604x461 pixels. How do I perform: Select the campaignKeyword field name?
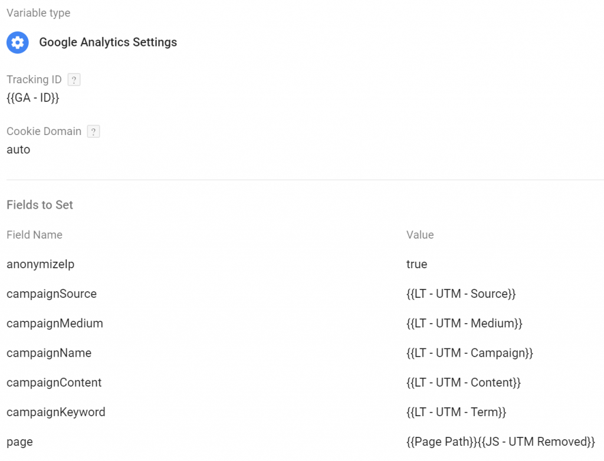pyautogui.click(x=56, y=413)
